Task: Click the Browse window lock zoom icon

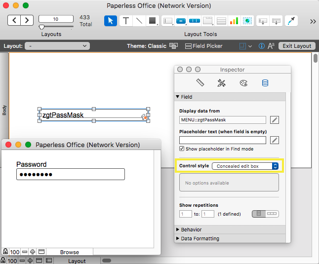Action: tap(5, 252)
